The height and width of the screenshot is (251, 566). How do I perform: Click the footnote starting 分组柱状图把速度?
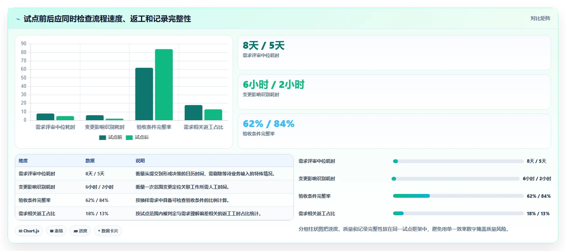[x=404, y=229]
